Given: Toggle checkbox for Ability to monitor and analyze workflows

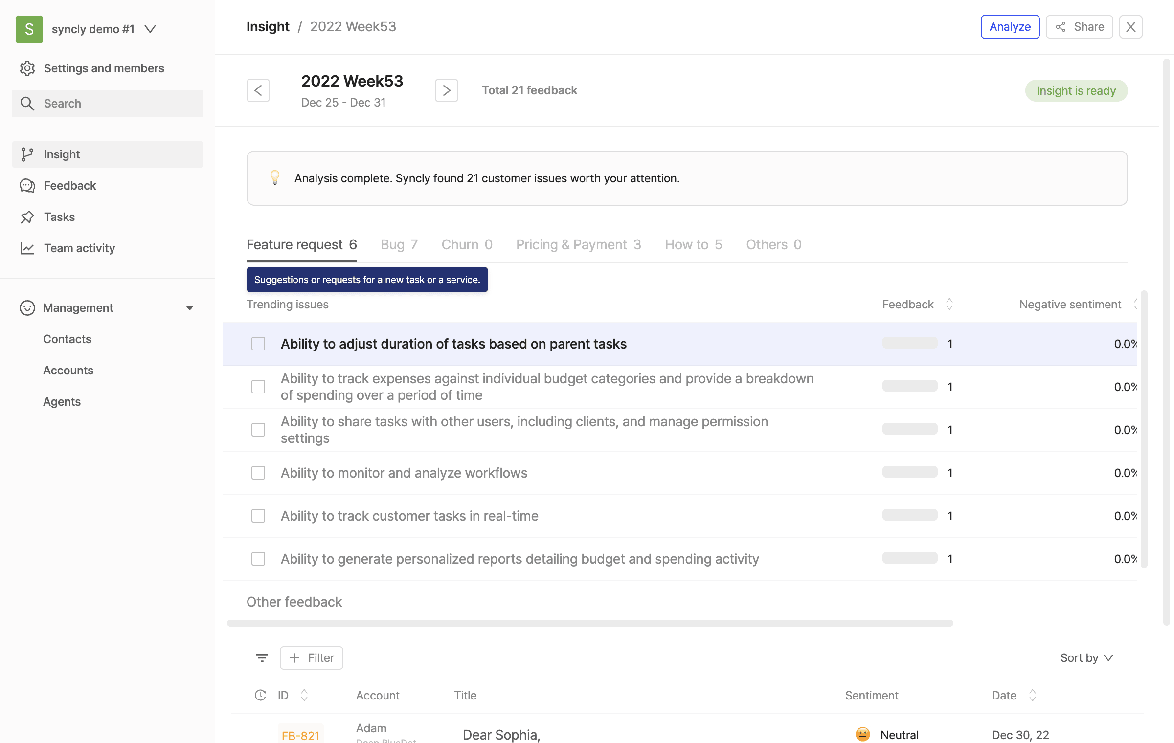Looking at the screenshot, I should tap(258, 472).
